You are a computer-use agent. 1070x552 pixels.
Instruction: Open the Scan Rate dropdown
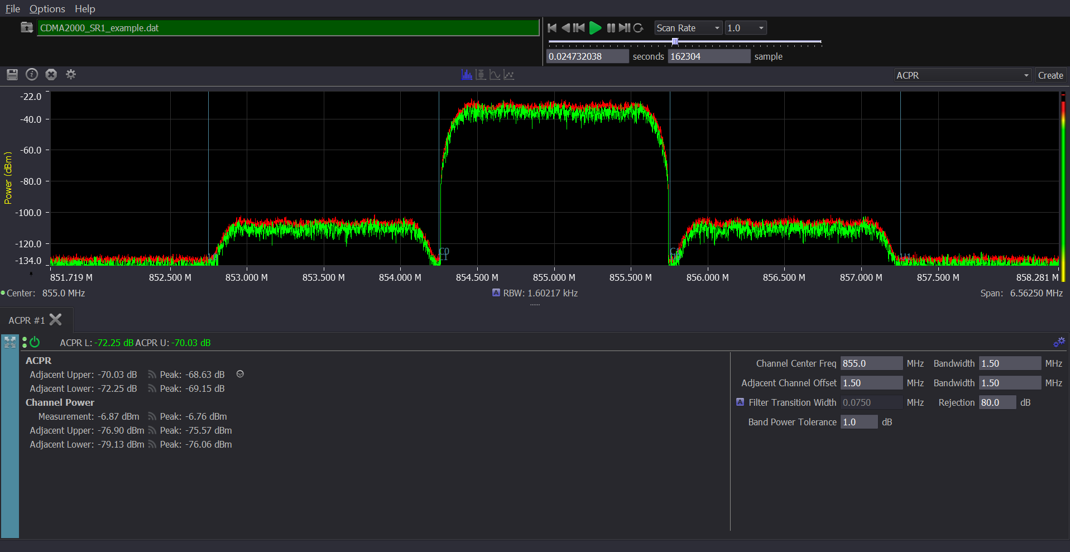pos(688,27)
